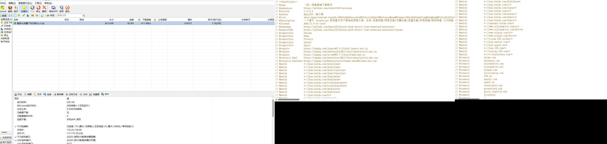Open 绑定APP device binding icon

pos(53,9)
